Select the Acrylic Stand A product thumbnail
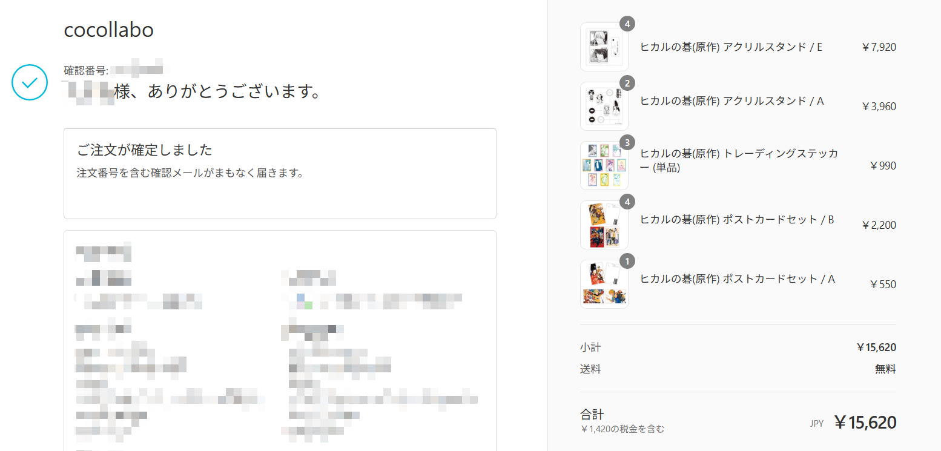The image size is (941, 451). click(604, 107)
